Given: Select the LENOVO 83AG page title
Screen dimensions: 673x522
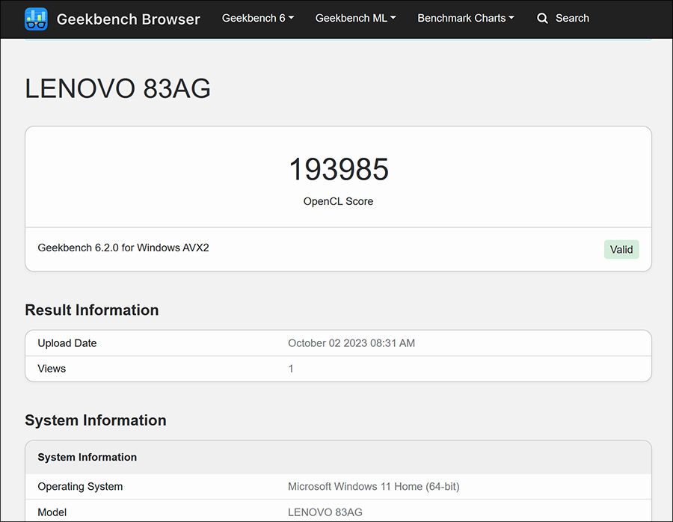Looking at the screenshot, I should (117, 88).
